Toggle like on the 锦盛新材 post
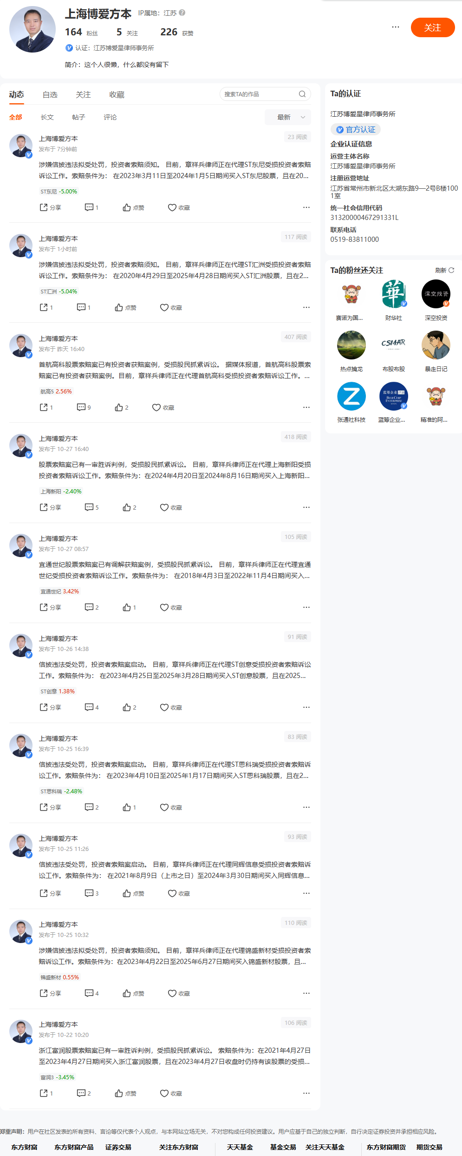This screenshot has height=1156, width=462. click(x=133, y=993)
